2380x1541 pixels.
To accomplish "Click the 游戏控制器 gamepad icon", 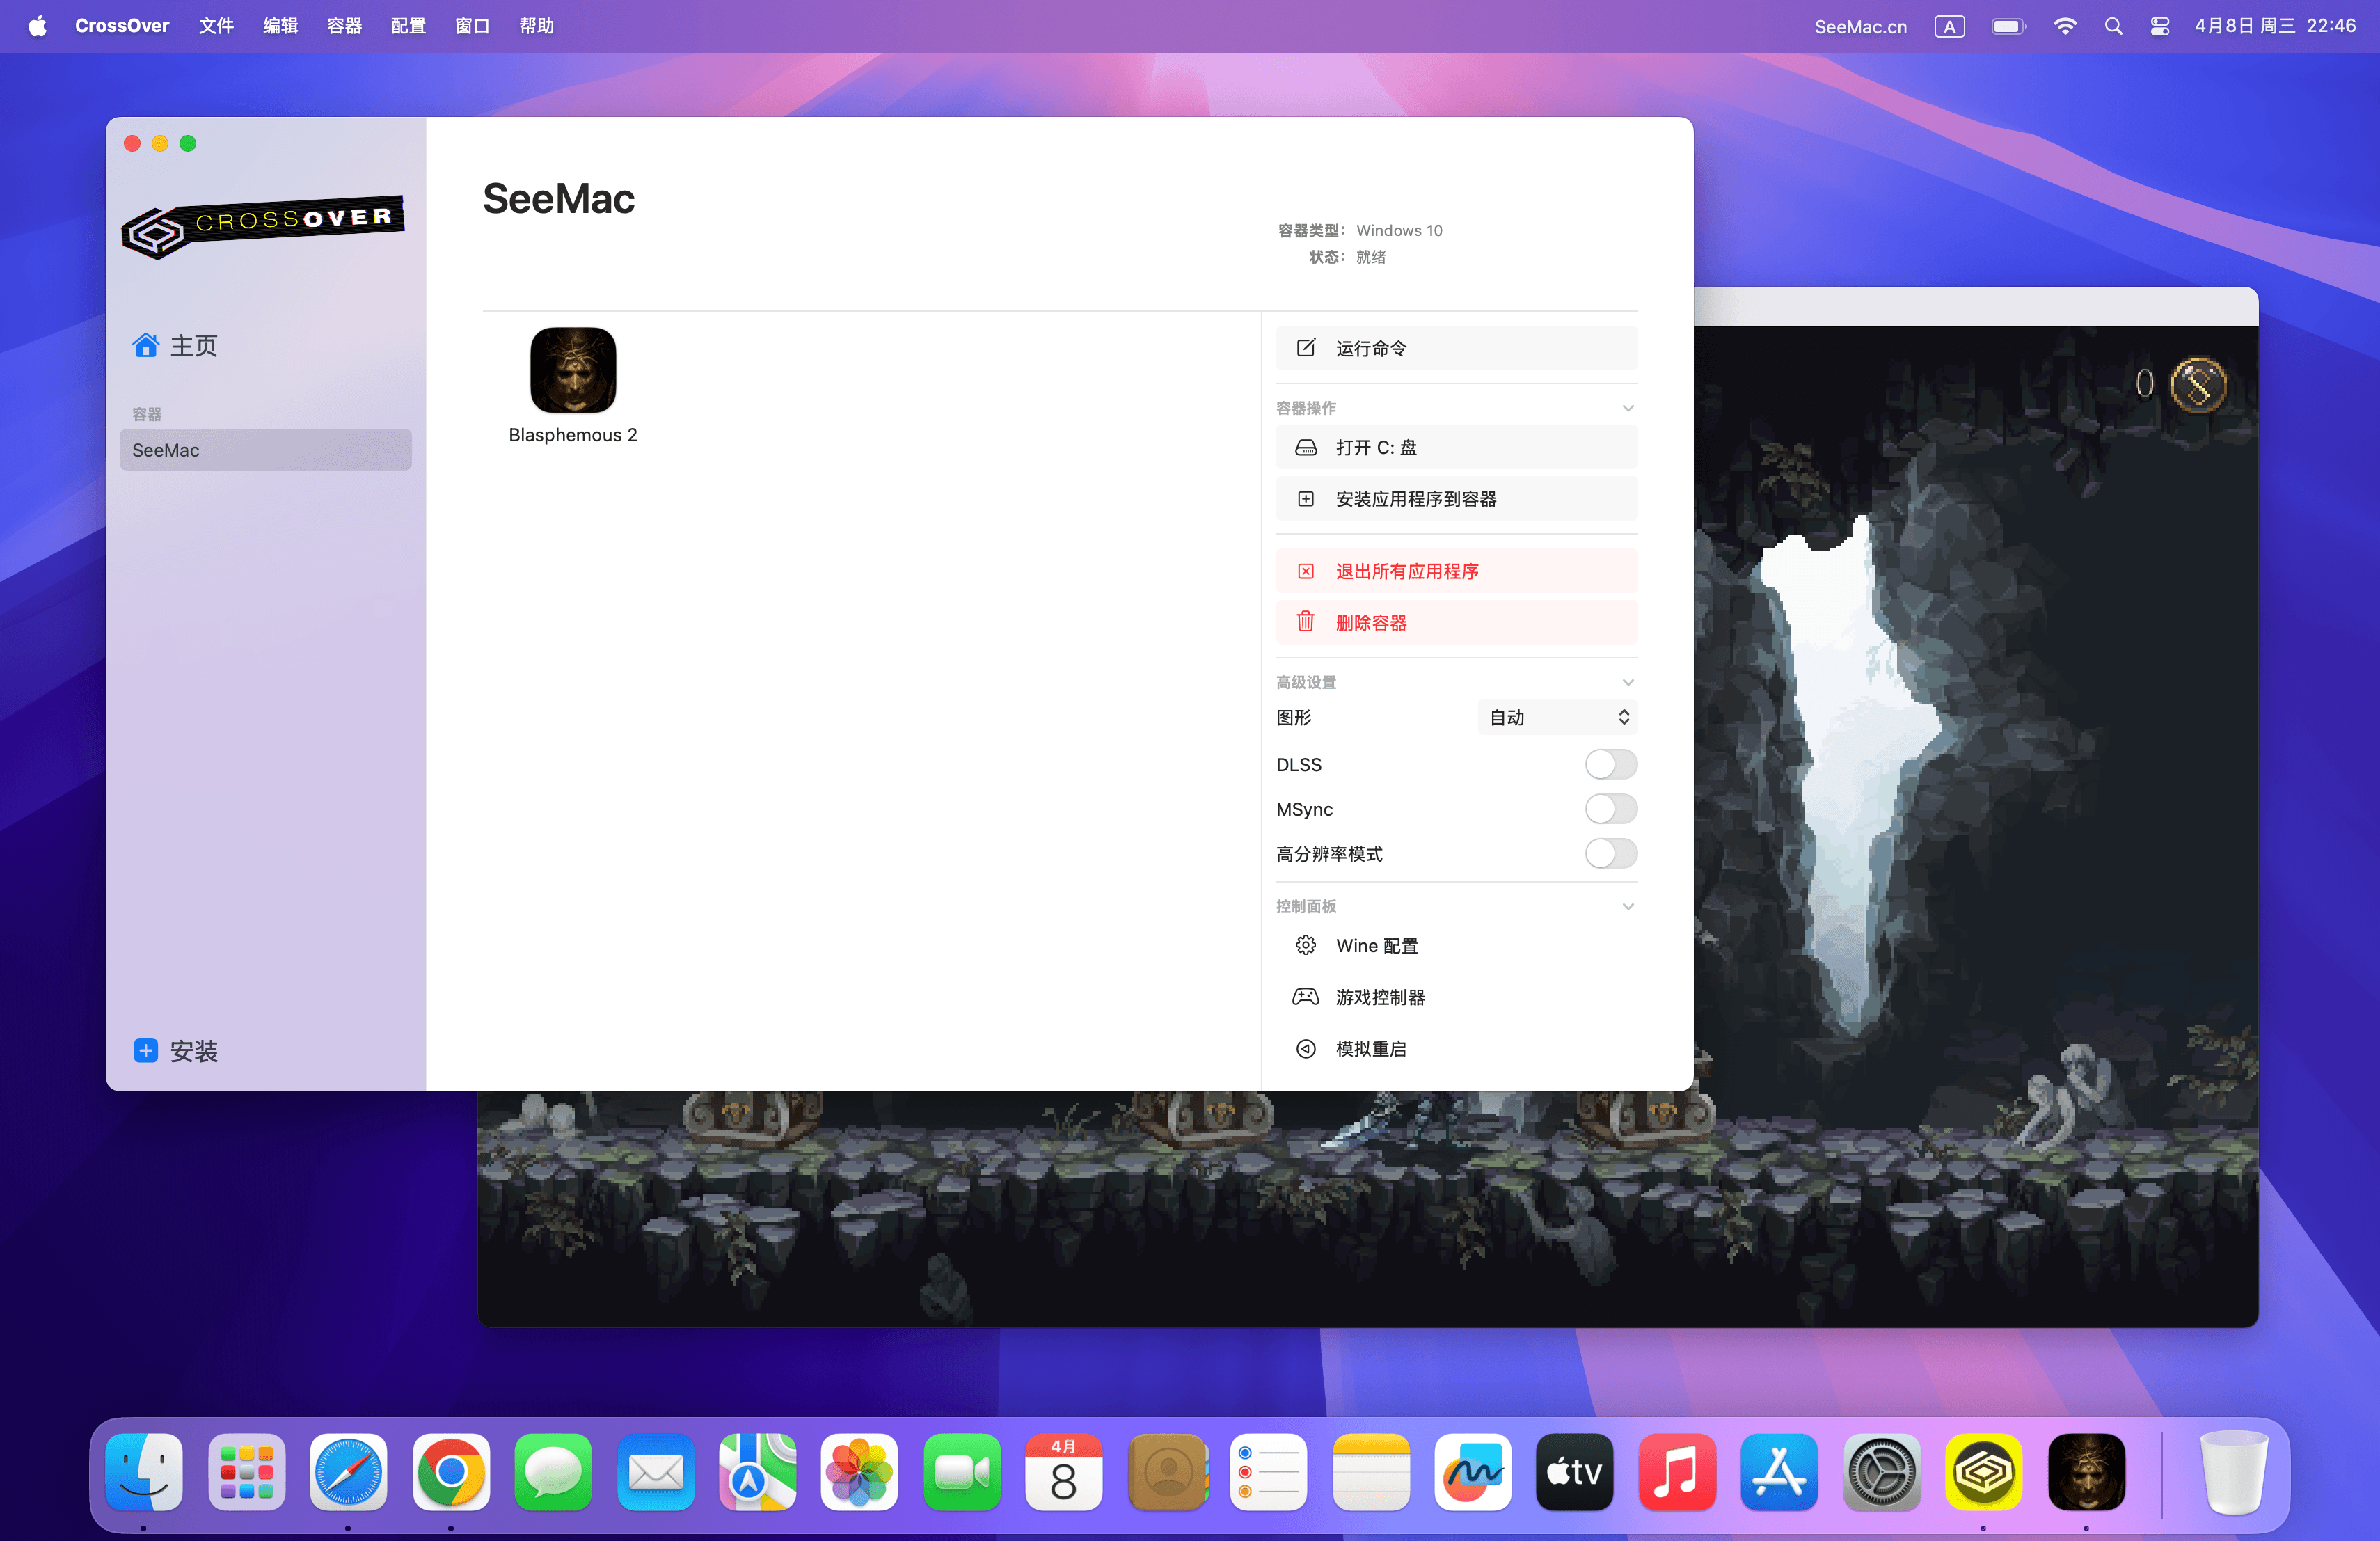I will (x=1305, y=997).
